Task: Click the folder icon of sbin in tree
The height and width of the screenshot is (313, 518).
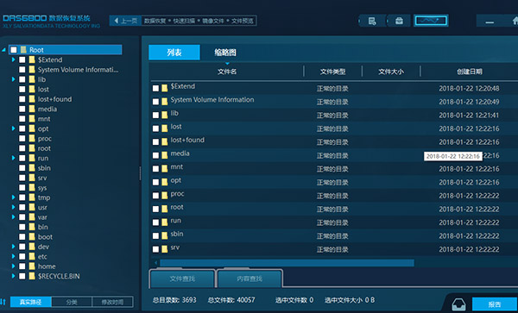Action: tap(32, 168)
